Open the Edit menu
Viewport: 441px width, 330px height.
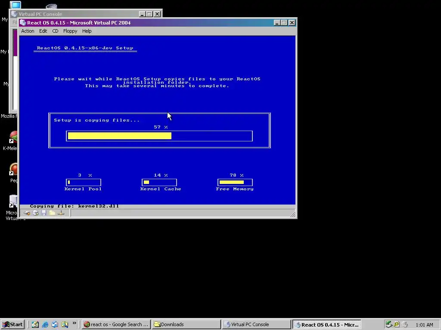(x=43, y=31)
